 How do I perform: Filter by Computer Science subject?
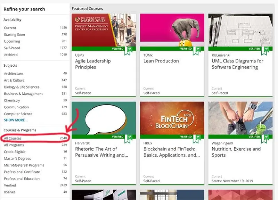click(35, 114)
